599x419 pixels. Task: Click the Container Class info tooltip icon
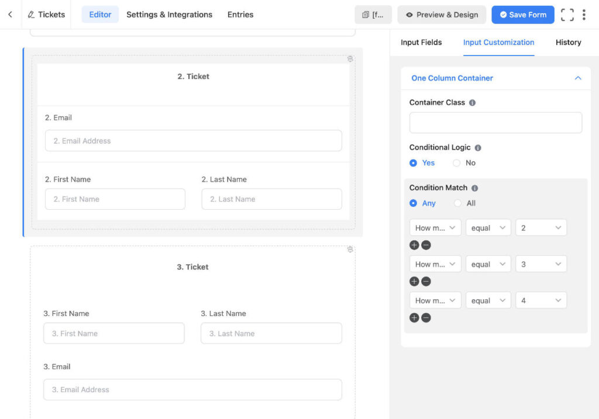(473, 102)
